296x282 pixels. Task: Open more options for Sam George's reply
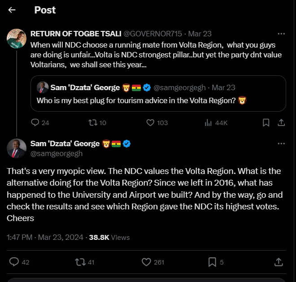281,144
